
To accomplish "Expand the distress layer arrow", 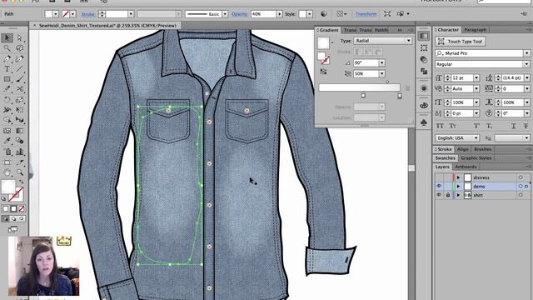I will (x=458, y=177).
